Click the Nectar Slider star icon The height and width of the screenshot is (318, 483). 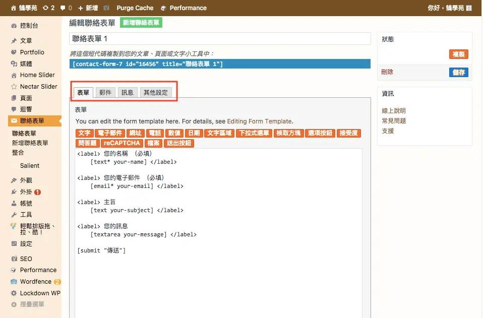(x=14, y=87)
